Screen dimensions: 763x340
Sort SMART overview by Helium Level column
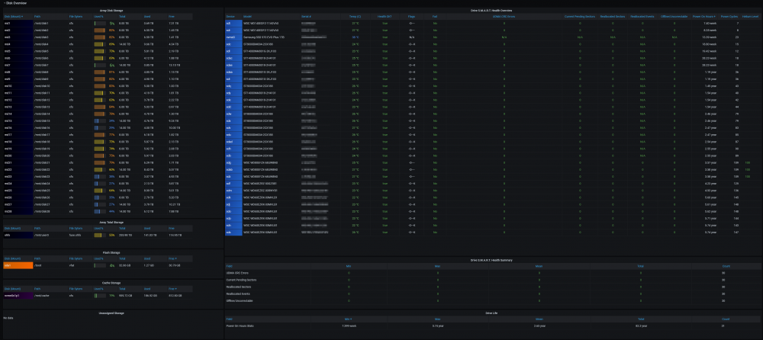750,17
